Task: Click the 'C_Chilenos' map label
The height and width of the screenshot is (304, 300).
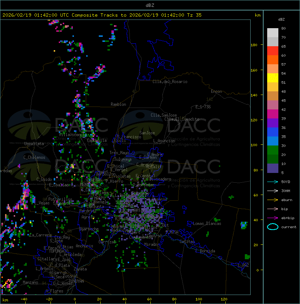Action: click(34, 157)
